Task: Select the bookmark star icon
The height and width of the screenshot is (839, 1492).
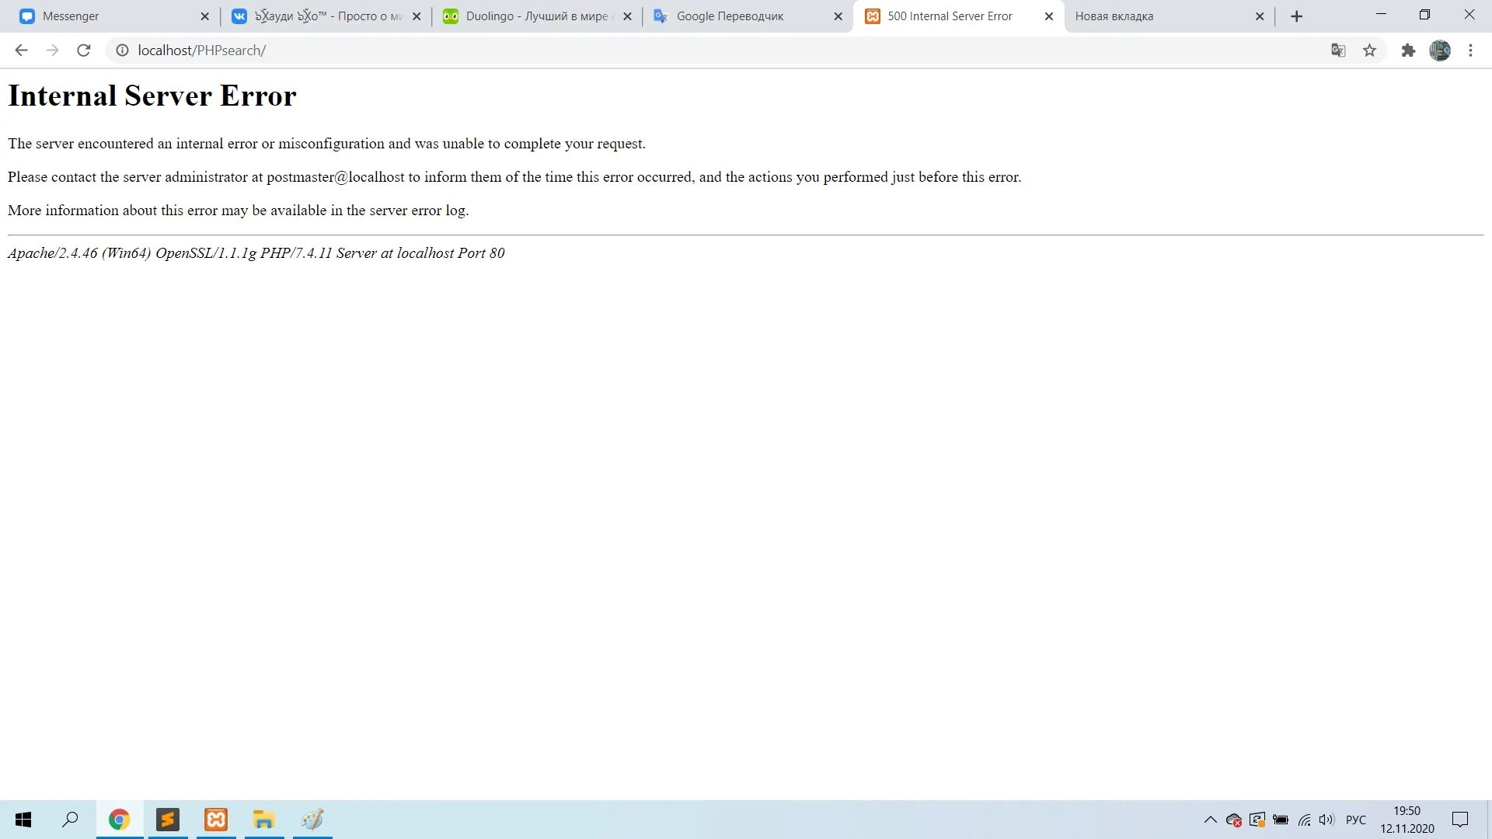Action: point(1370,50)
